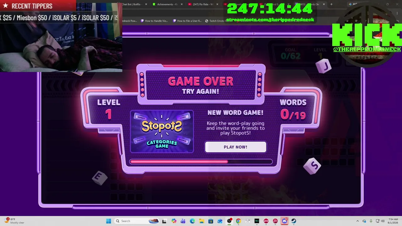This screenshot has height=226, width=402.
Task: Open the black waveform app in taskbar
Action: coord(257,221)
